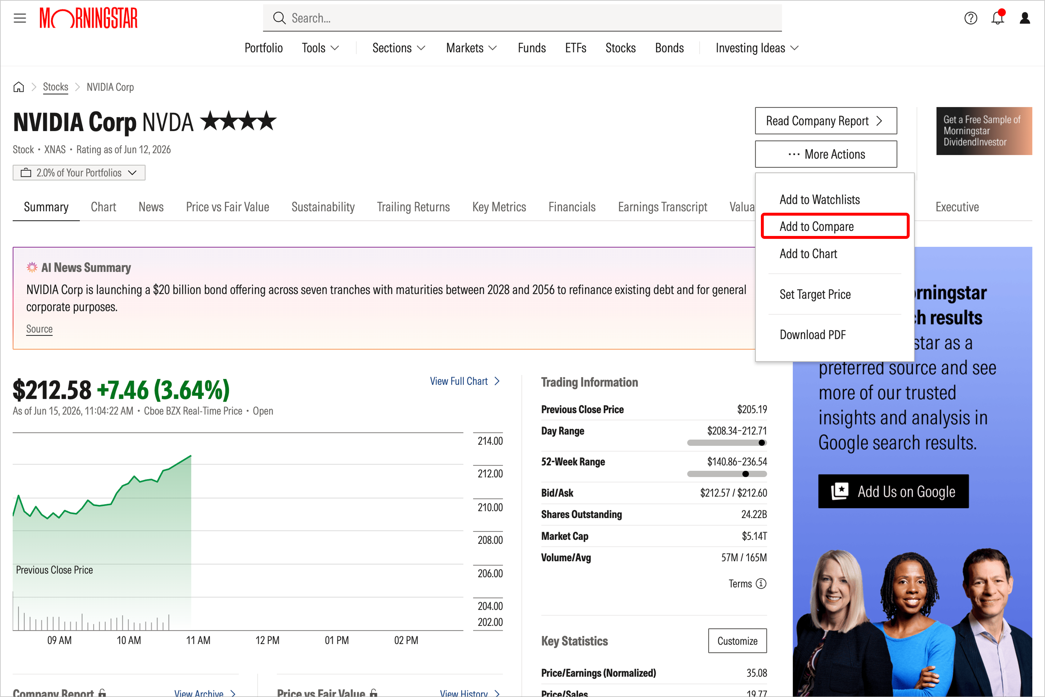Screen dimensions: 1045x697
Task: Open the Funds nav item
Action: (531, 48)
